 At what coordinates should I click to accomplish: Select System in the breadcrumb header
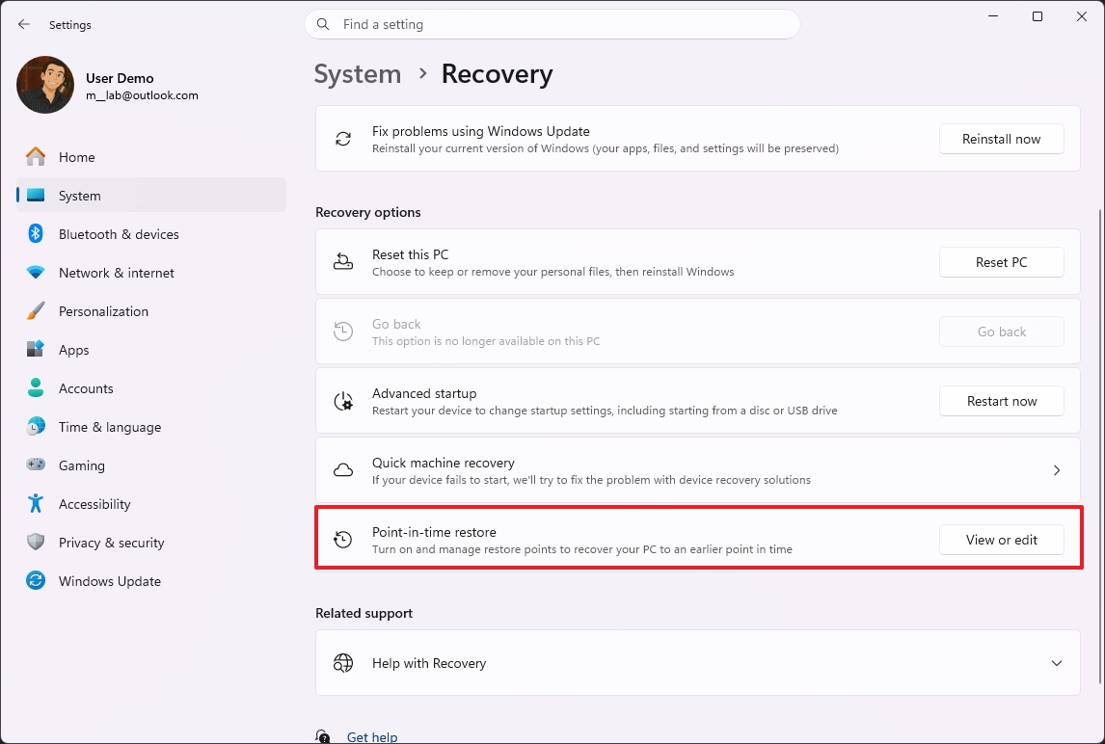[357, 73]
